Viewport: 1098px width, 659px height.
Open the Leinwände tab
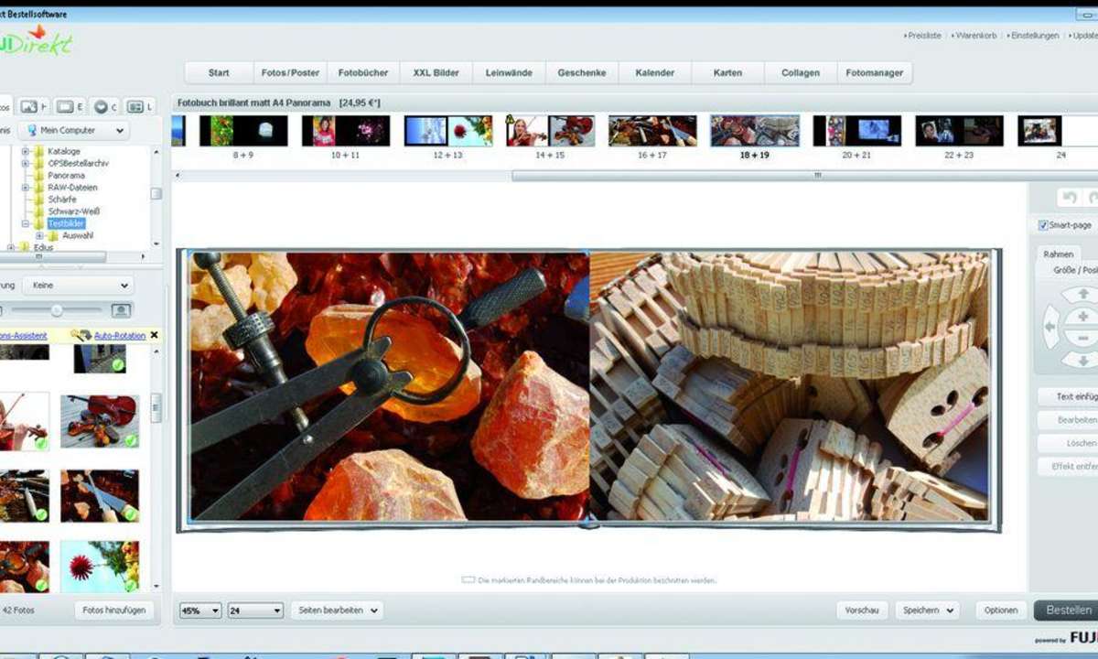[x=509, y=72]
